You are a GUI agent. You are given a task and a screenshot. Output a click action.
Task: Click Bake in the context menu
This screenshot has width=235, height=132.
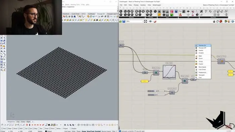(x=203, y=56)
